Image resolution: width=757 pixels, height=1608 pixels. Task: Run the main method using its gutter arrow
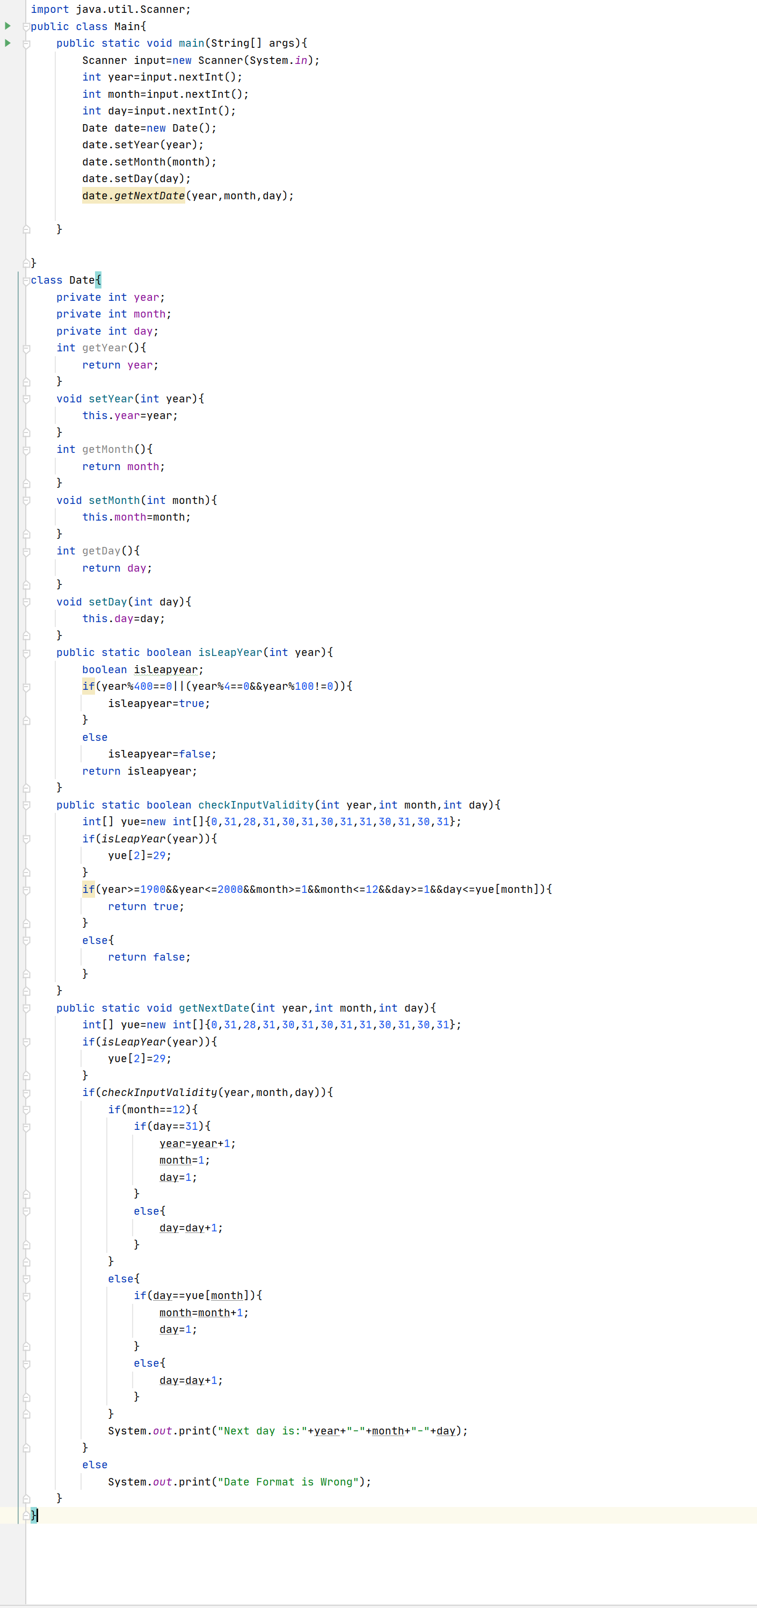pos(8,43)
